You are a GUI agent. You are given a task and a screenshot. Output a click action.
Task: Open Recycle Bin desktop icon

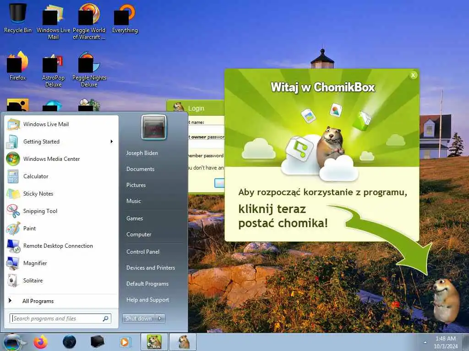coord(18,18)
